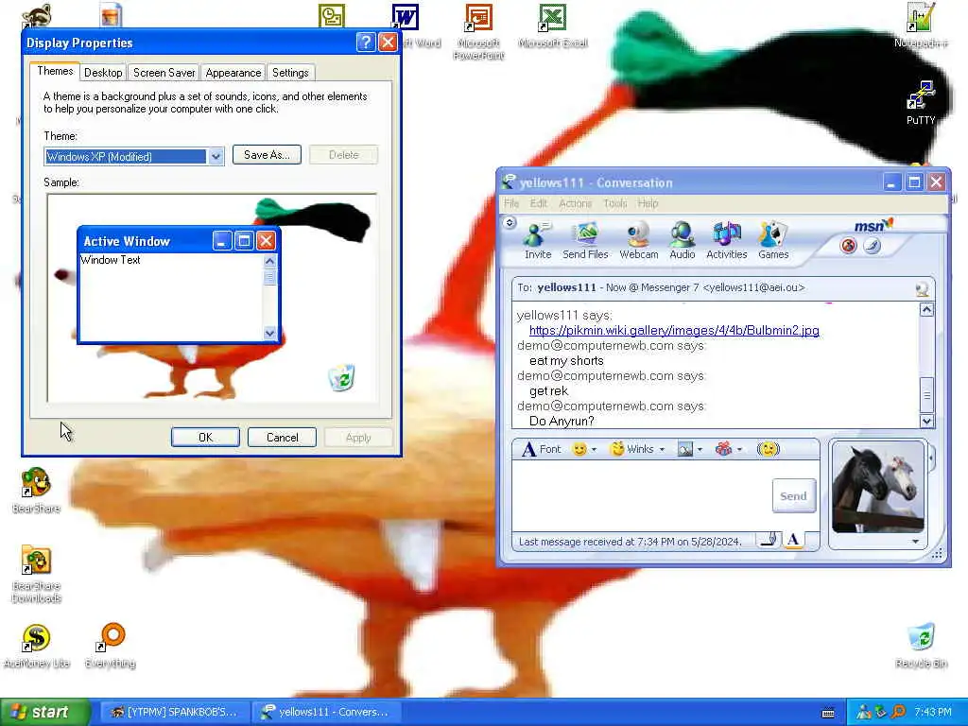968x726 pixels.
Task: Start a Webcam session
Action: (638, 241)
